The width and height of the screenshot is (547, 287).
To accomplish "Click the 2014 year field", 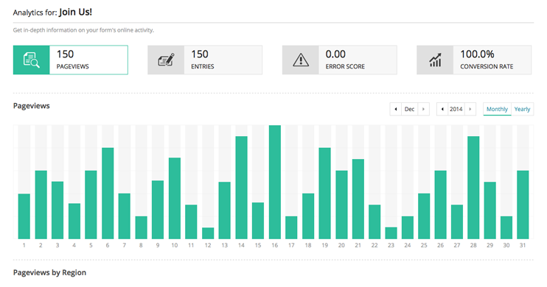I will tap(456, 109).
